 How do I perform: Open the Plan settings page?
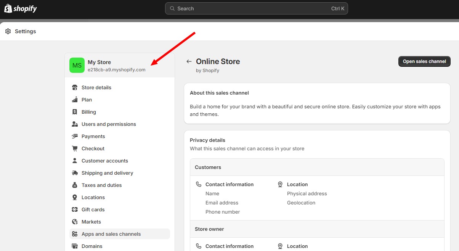[x=120, y=100]
